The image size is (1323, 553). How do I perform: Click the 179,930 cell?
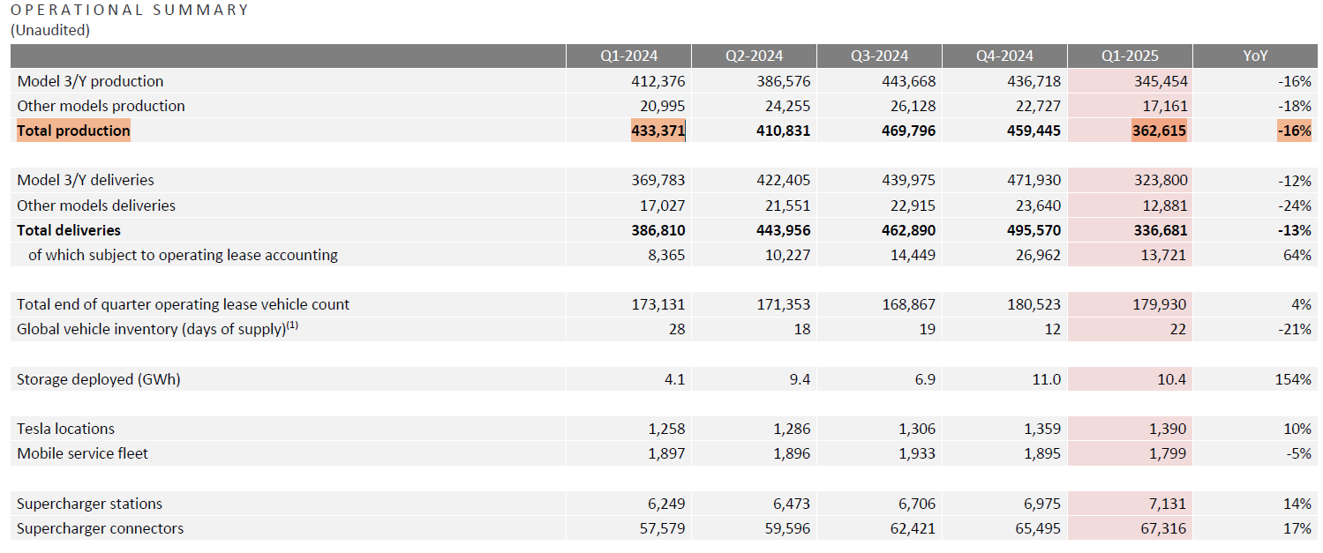click(1161, 304)
